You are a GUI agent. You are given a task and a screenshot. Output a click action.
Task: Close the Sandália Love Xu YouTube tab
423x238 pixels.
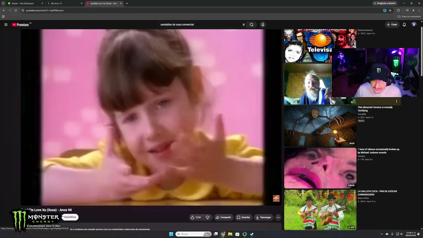pos(121,3)
